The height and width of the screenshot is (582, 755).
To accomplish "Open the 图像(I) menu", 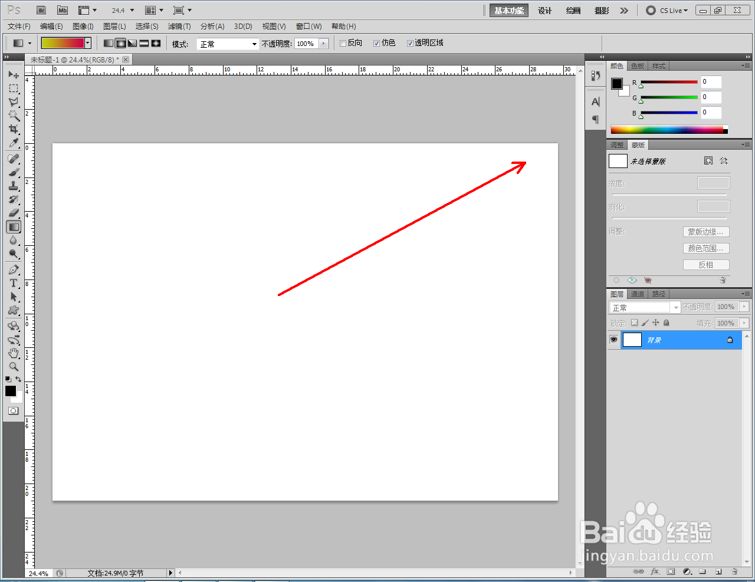I will pyautogui.click(x=83, y=27).
